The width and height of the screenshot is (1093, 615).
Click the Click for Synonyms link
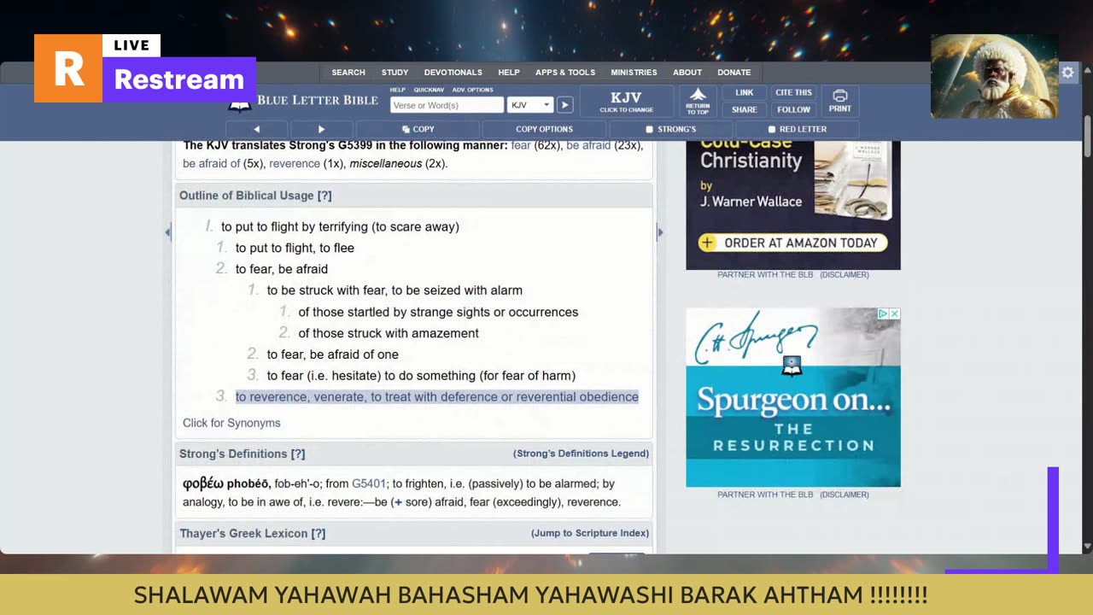coord(231,423)
